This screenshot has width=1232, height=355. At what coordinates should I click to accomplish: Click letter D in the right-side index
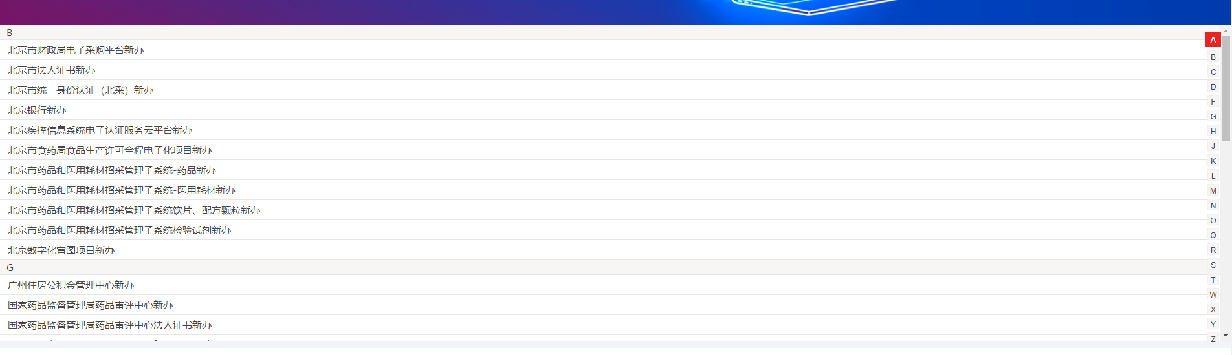click(1213, 87)
